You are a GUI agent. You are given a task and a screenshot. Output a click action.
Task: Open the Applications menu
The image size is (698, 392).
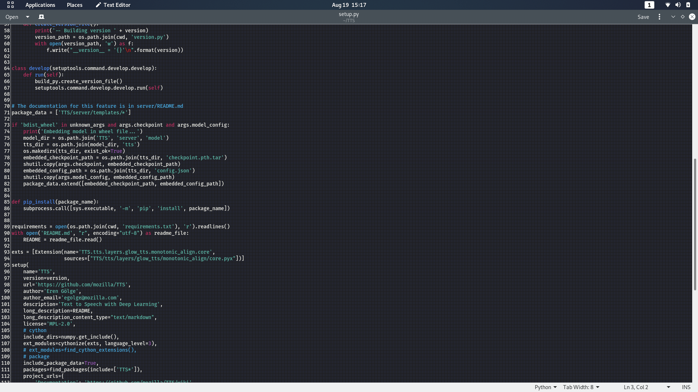tap(40, 5)
